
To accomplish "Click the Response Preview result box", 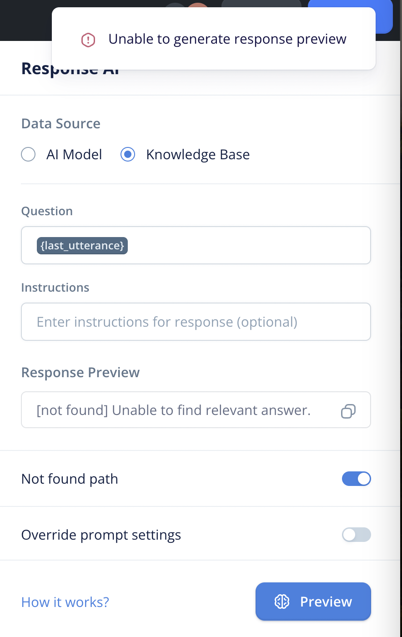I will pyautogui.click(x=196, y=410).
